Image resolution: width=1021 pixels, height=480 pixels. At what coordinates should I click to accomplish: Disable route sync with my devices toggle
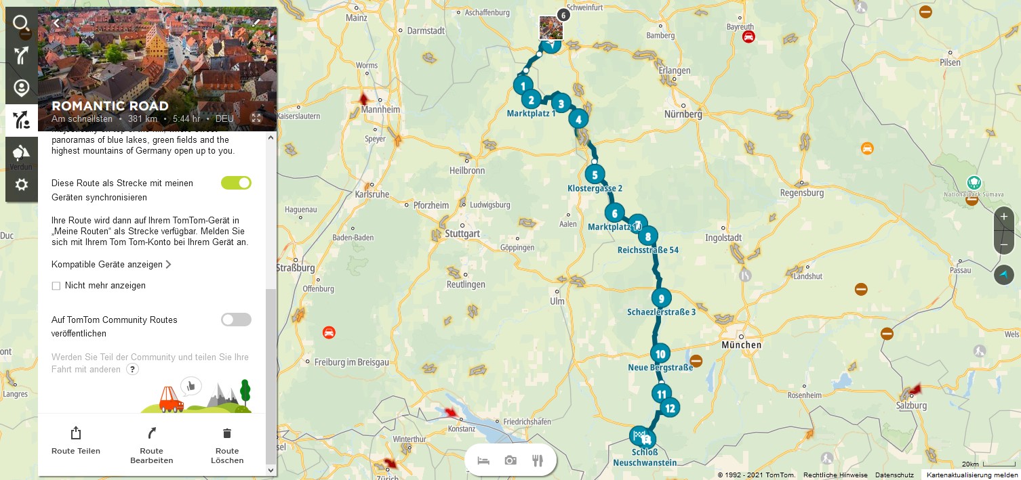pyautogui.click(x=236, y=183)
